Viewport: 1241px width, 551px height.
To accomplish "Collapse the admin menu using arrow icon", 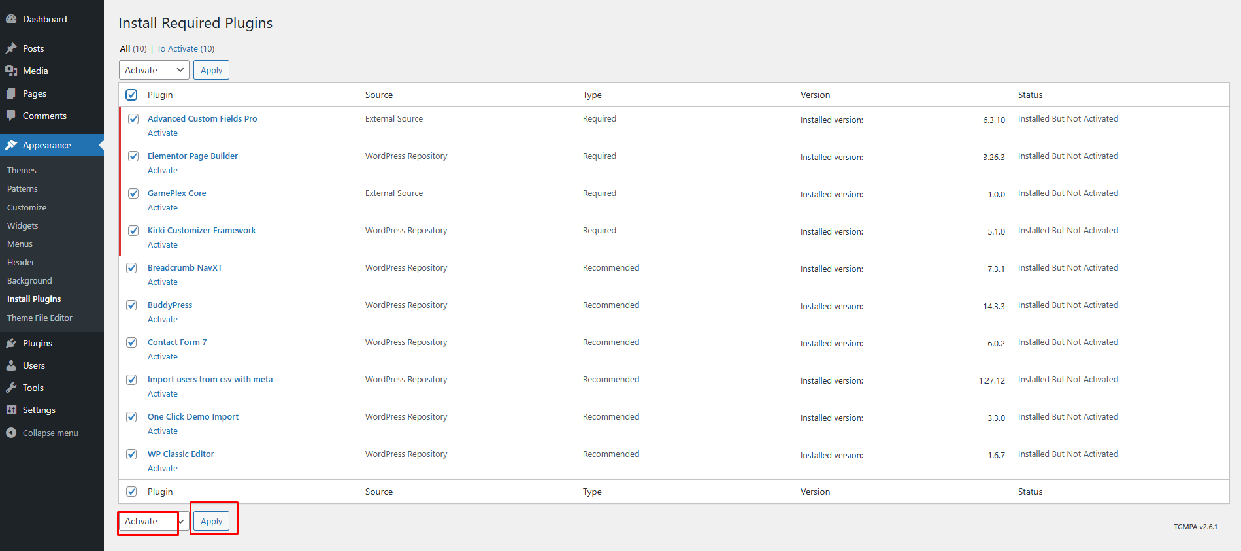I will click(11, 433).
